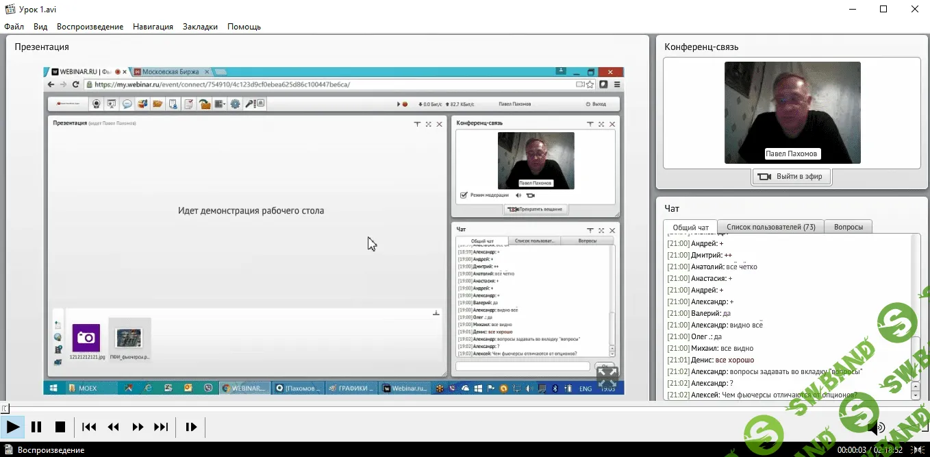Viewport: 930px width, 457px height.
Task: Switch to the Вопросы chat tab
Action: point(849,227)
